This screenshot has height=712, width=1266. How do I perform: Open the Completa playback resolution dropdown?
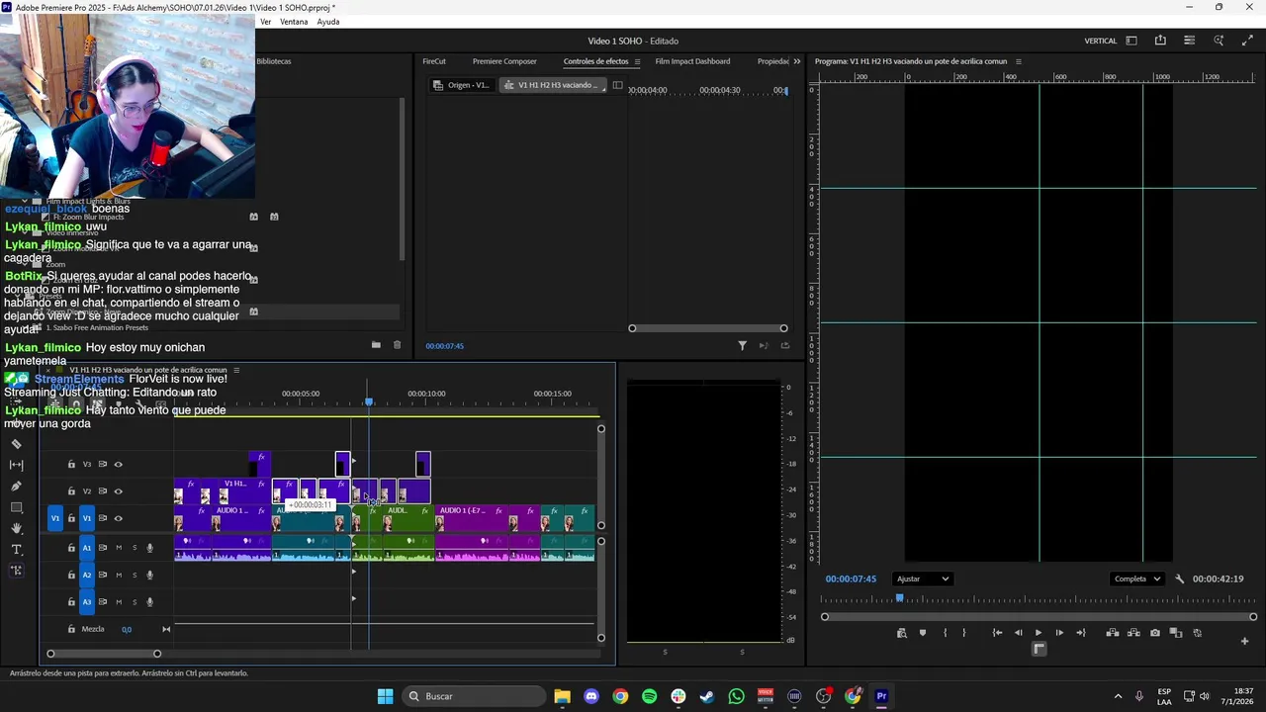click(x=1137, y=579)
